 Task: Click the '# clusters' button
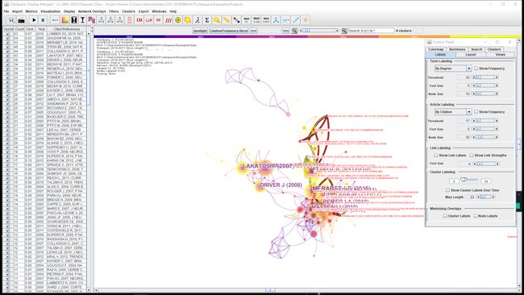[404, 31]
